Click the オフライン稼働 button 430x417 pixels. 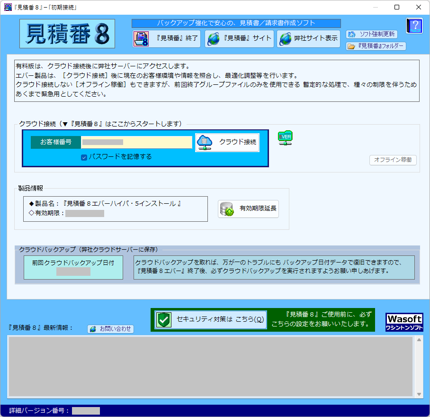click(x=393, y=160)
